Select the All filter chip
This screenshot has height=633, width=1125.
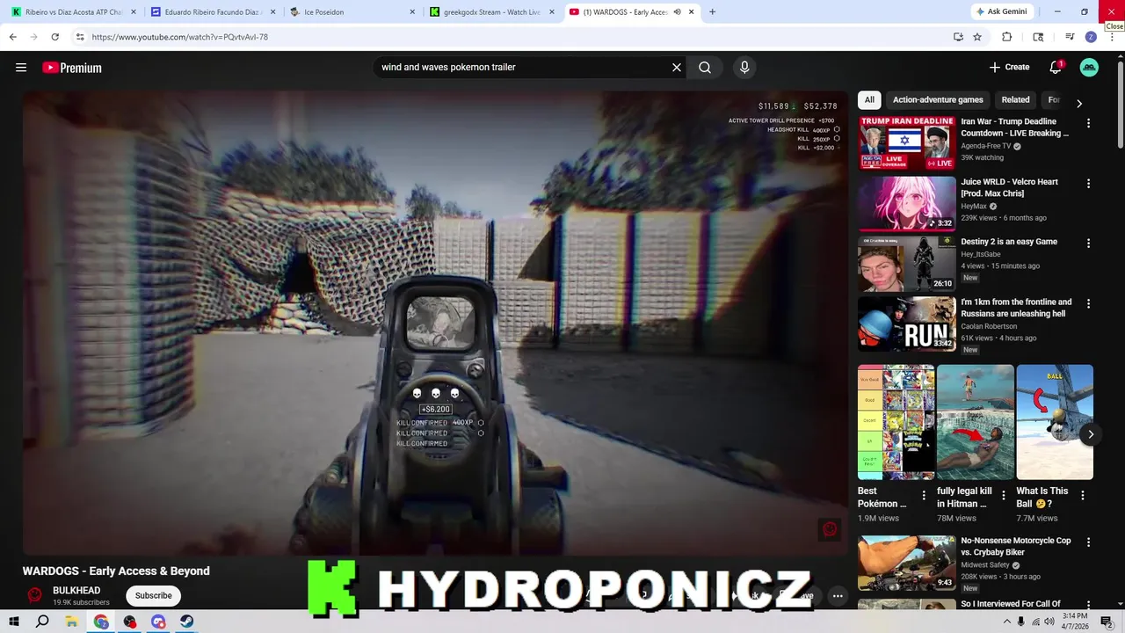click(x=869, y=100)
